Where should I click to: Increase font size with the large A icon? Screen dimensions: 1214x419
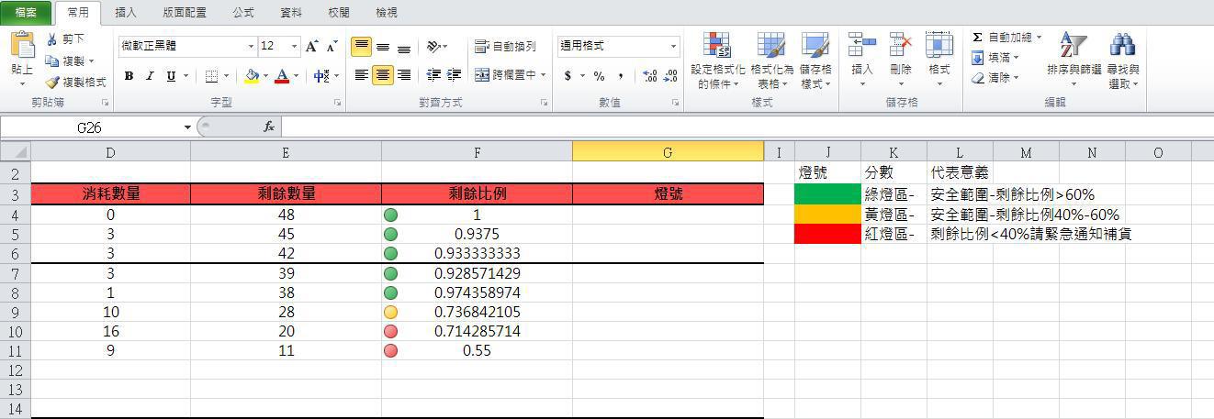(312, 46)
